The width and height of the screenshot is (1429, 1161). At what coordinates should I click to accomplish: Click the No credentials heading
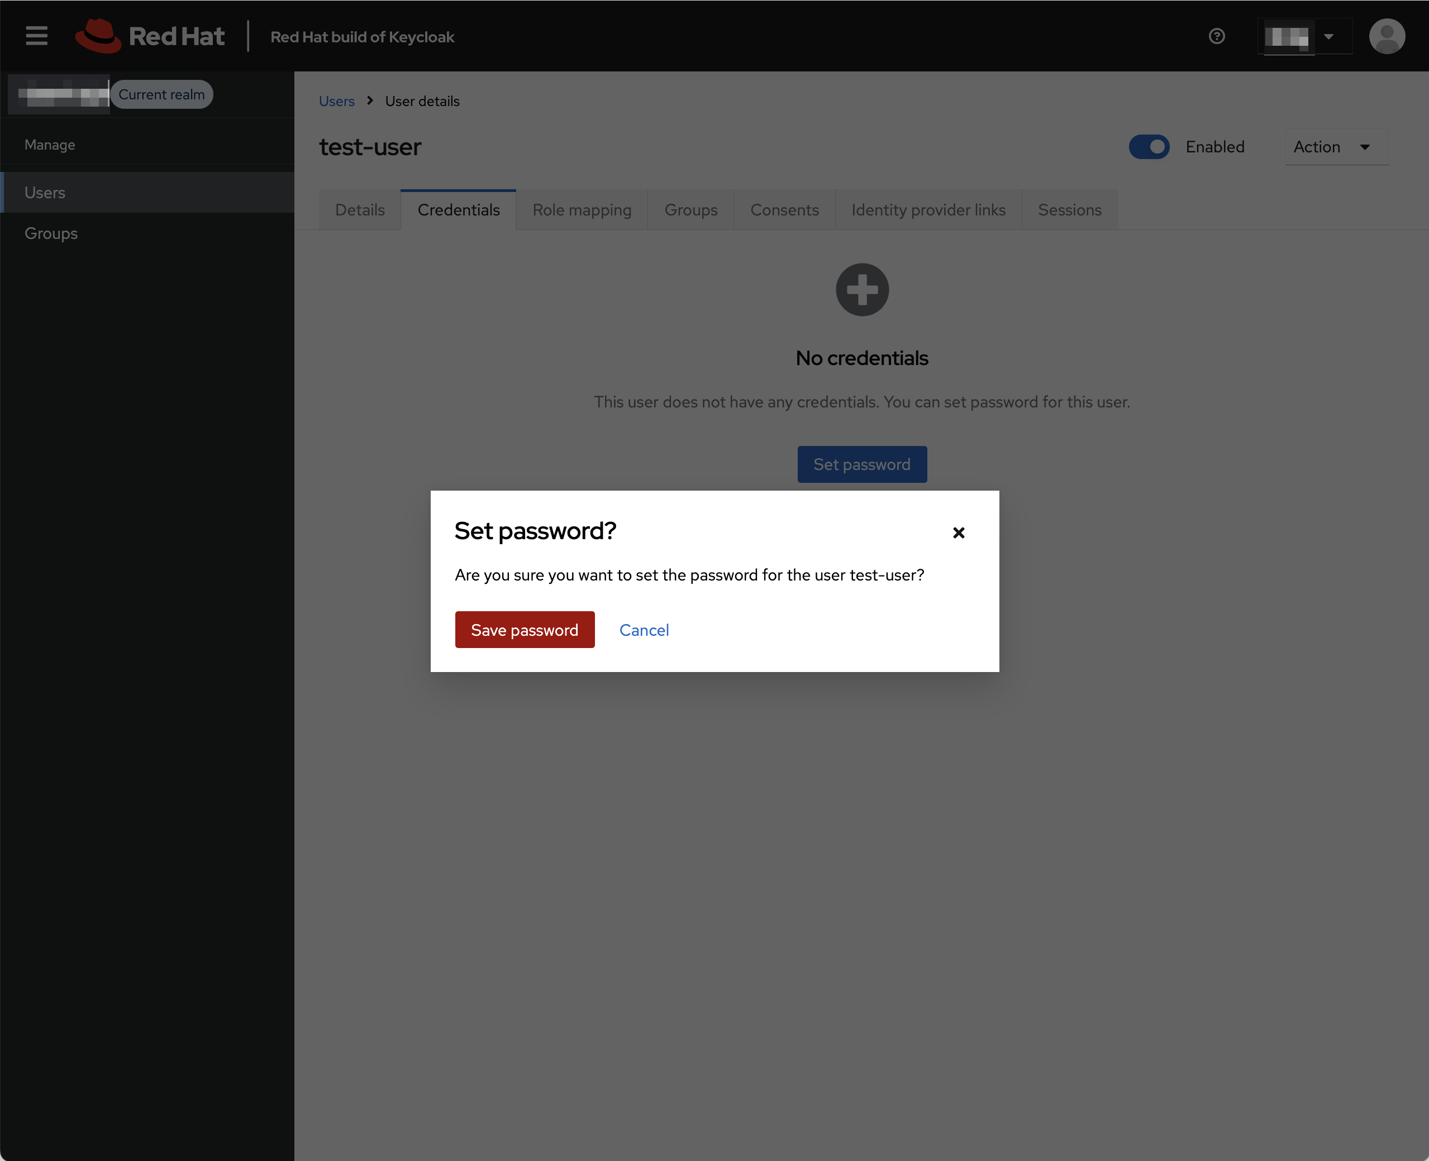pyautogui.click(x=862, y=358)
